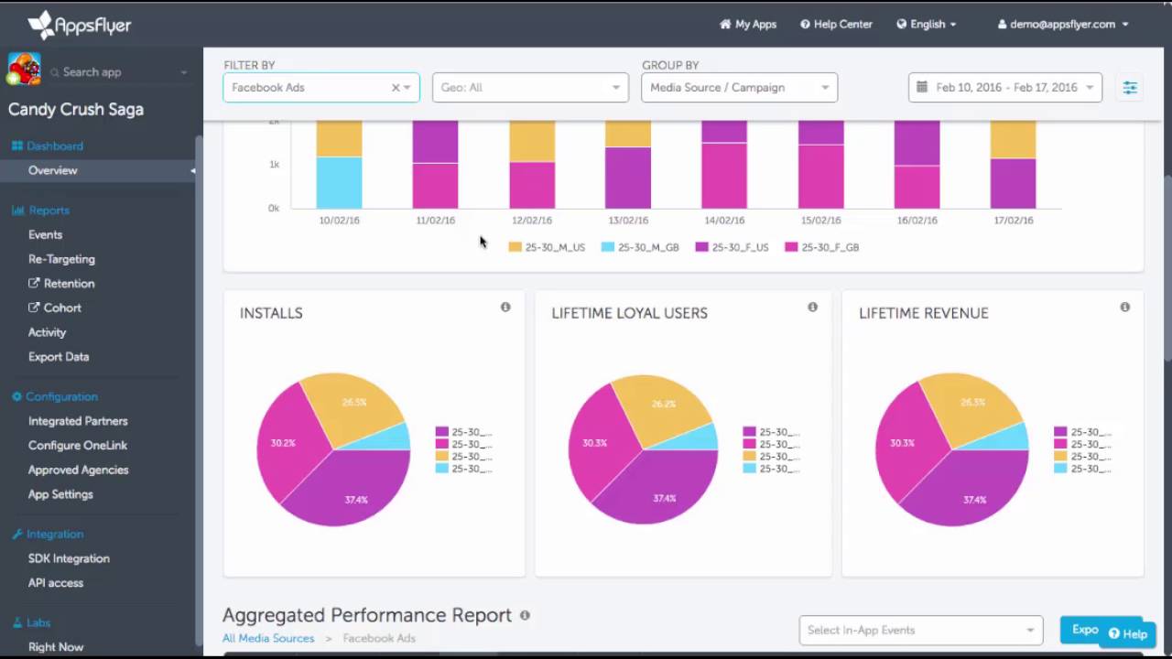The height and width of the screenshot is (659, 1172).
Task: Toggle the 25-30_M_GB series in chart legend
Action: coord(640,247)
